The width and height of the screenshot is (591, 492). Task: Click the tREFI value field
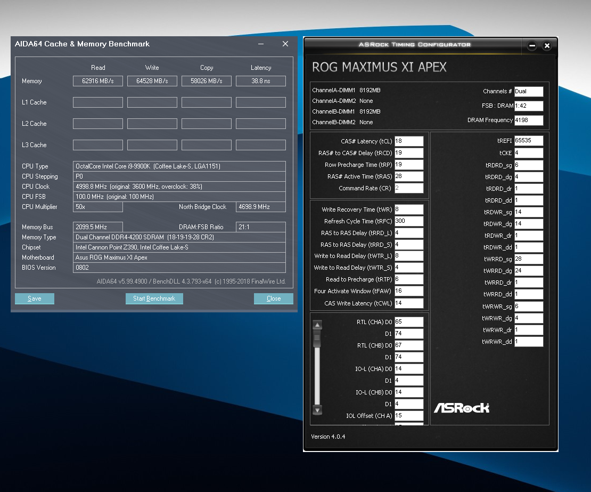pyautogui.click(x=529, y=141)
